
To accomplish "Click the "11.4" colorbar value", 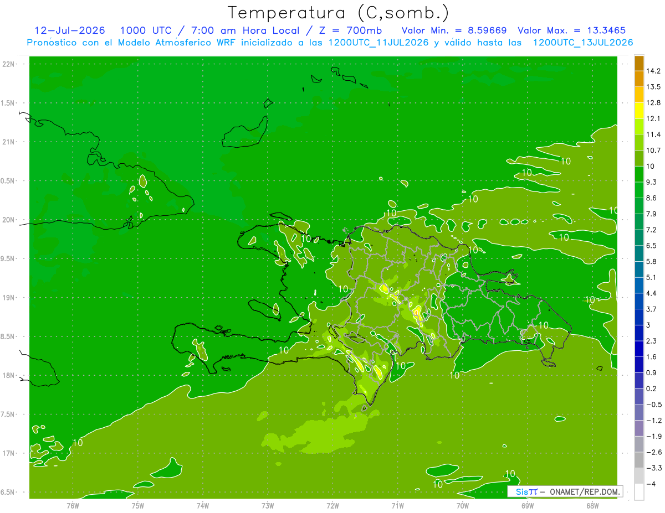I will point(653,134).
